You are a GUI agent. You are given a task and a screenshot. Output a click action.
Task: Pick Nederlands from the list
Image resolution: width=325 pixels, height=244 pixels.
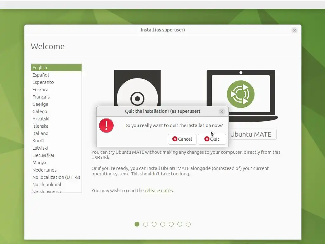(56, 170)
